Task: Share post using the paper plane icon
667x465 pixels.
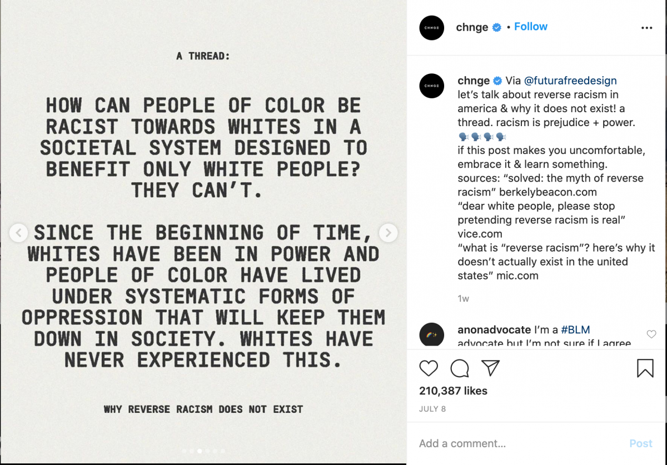Action: pos(490,368)
